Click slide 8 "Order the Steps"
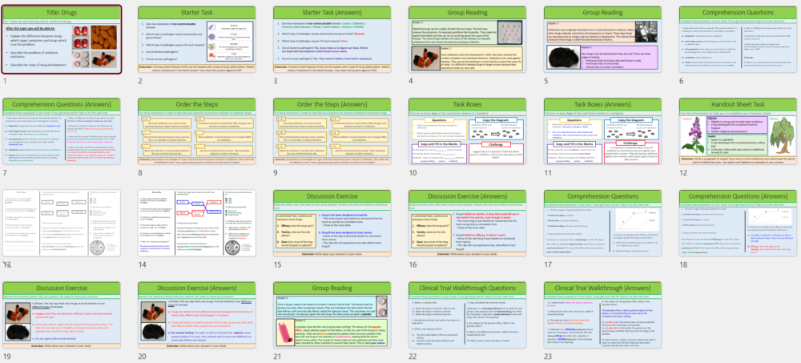Screen dimensions: 801x363 tap(197, 131)
